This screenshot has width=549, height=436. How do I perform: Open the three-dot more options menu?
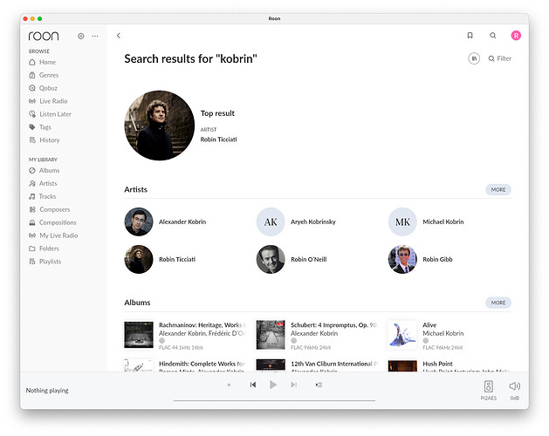95,36
